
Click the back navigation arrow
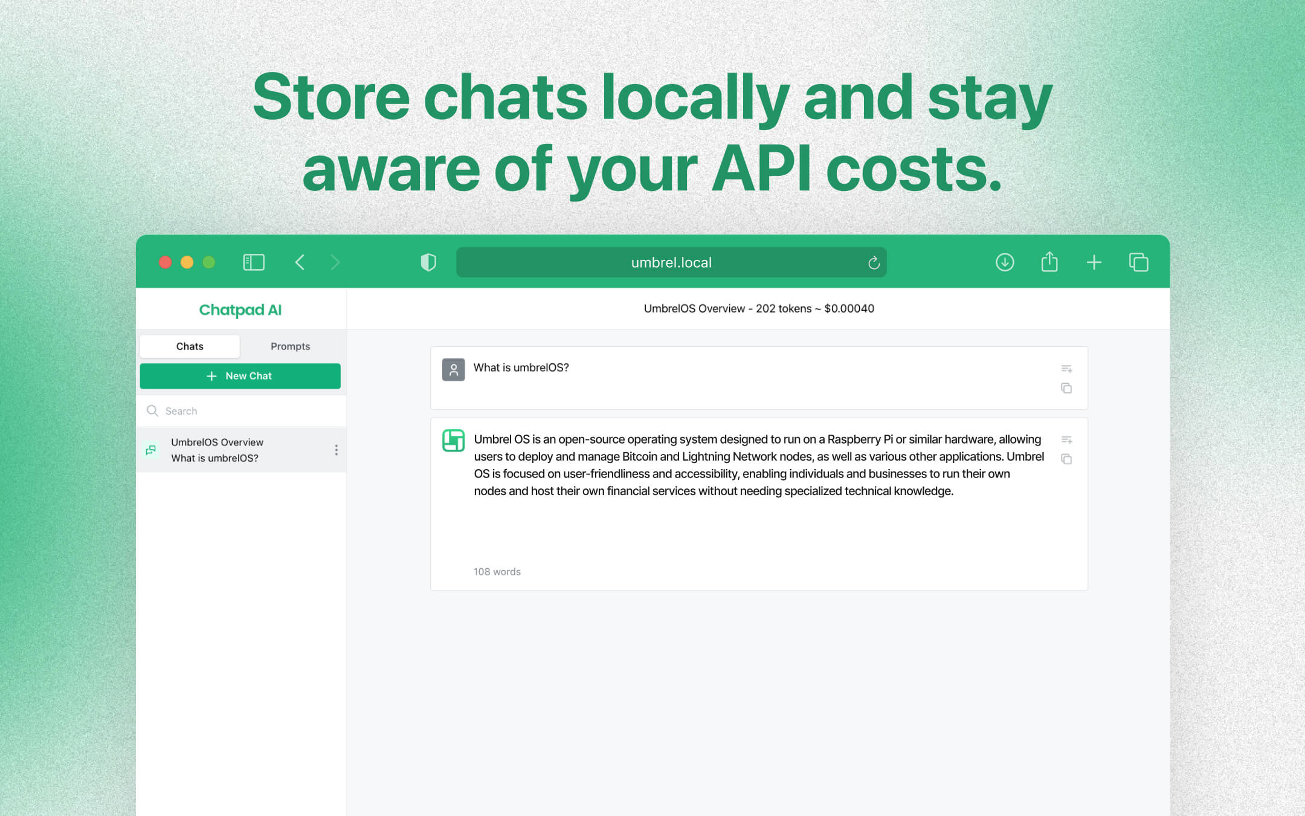coord(300,262)
